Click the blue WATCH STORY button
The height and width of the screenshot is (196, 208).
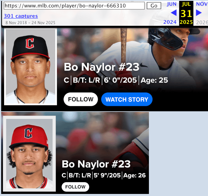(127, 99)
